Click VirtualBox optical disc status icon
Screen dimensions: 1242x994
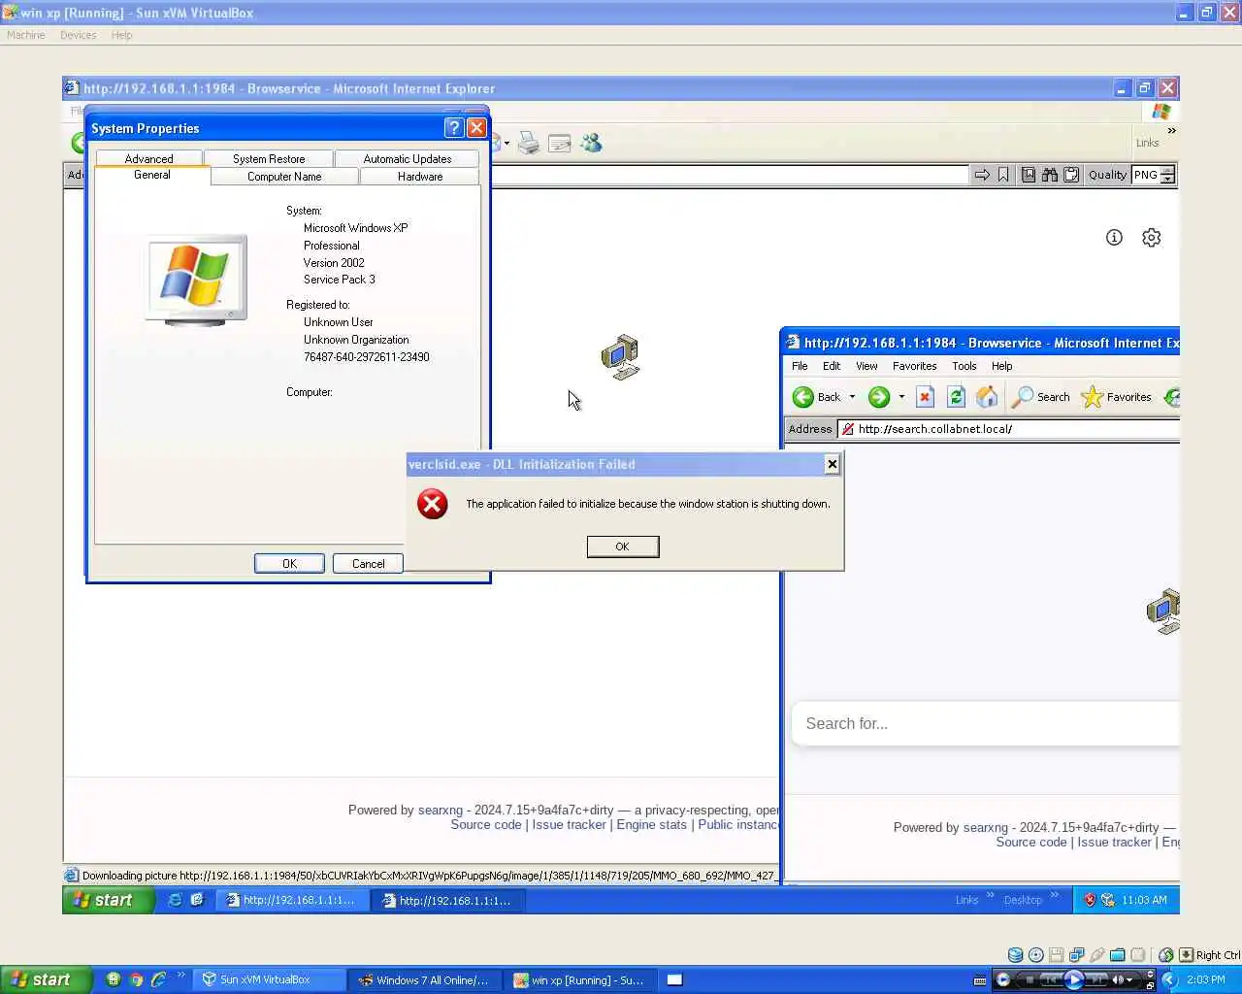click(1035, 955)
